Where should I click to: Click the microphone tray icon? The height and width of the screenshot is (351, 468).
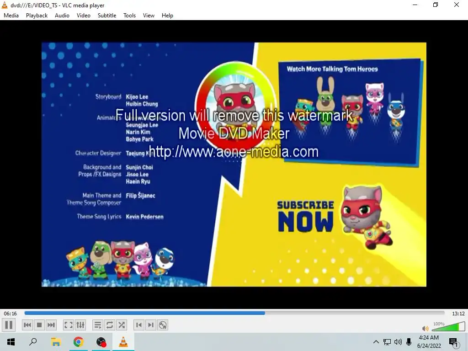pyautogui.click(x=409, y=342)
